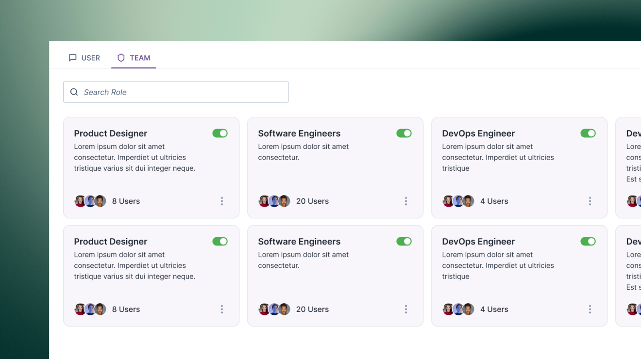The height and width of the screenshot is (359, 641).
Task: Click "8 Users" on the upper Product Designer card
Action: [126, 201]
